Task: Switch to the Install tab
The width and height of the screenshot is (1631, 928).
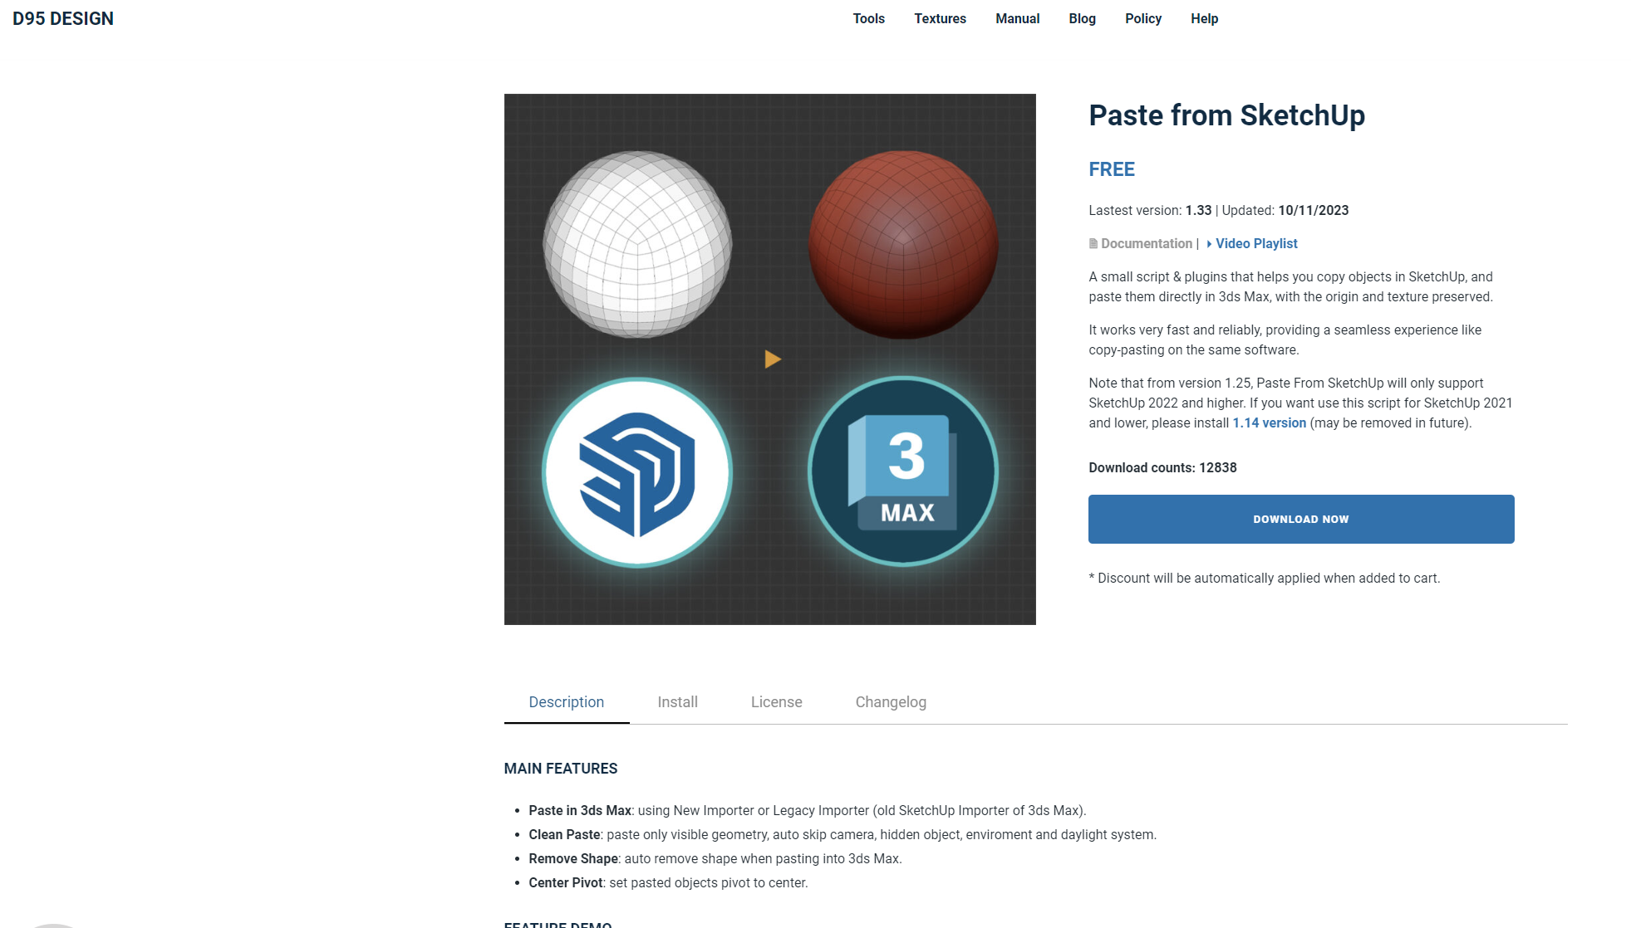Action: 677,701
